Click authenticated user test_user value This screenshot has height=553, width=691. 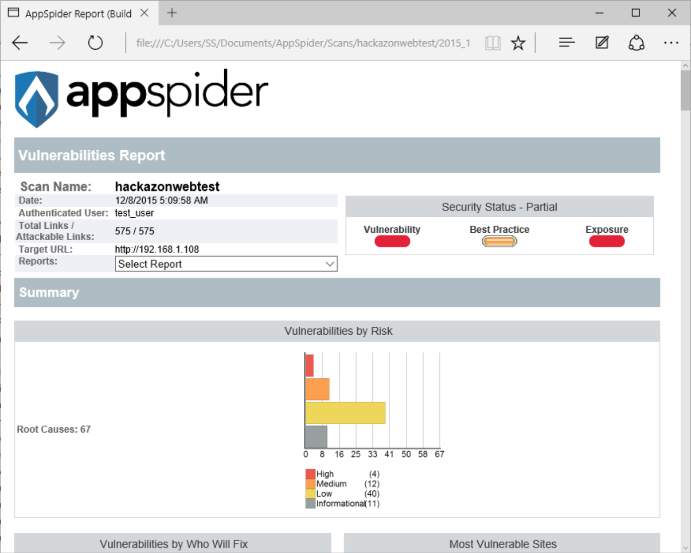(x=134, y=213)
